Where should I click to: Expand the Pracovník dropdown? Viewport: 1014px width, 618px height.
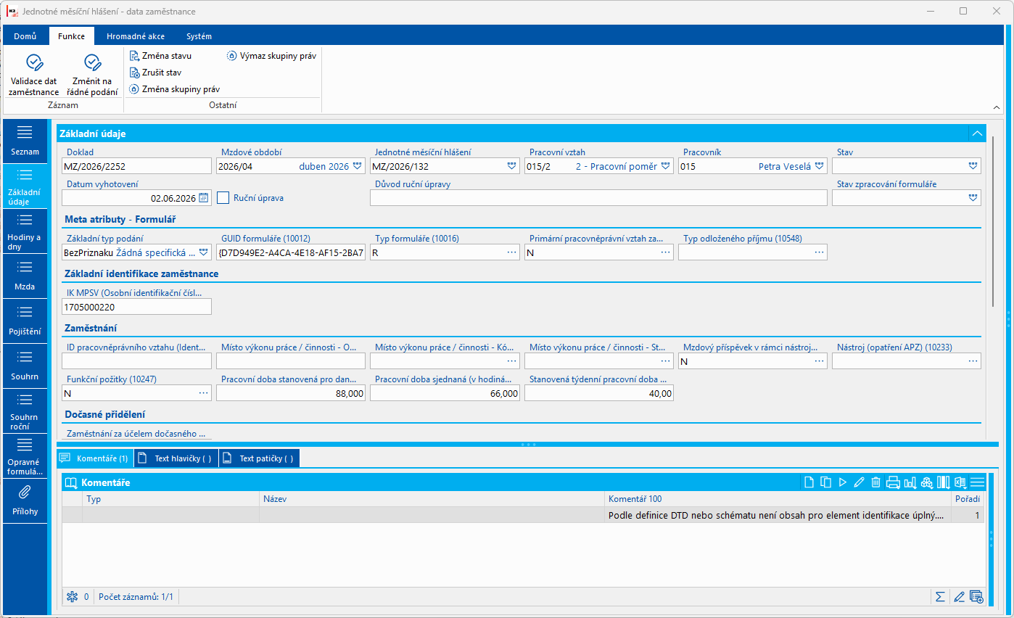(x=820, y=166)
